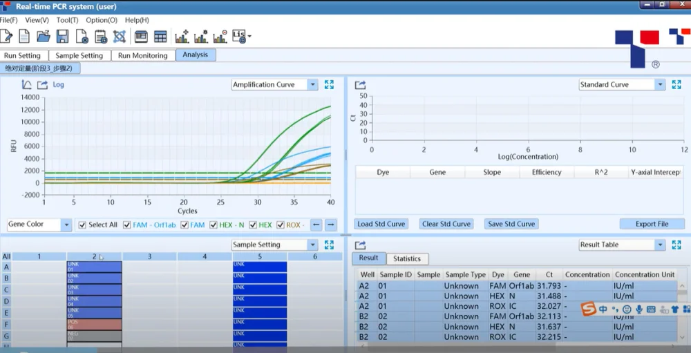Open the Standard Curve dropdown

[660, 84]
